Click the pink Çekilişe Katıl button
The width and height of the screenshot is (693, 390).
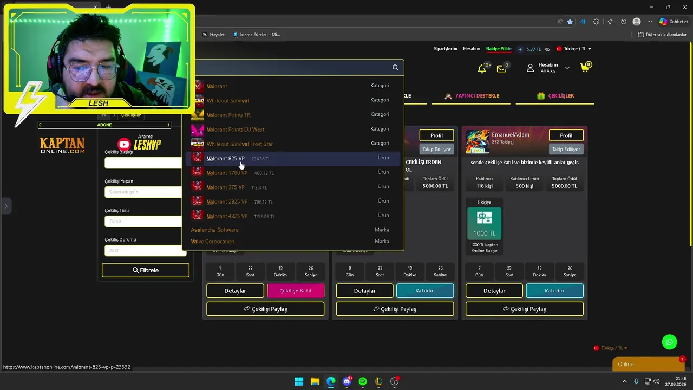pyautogui.click(x=296, y=291)
